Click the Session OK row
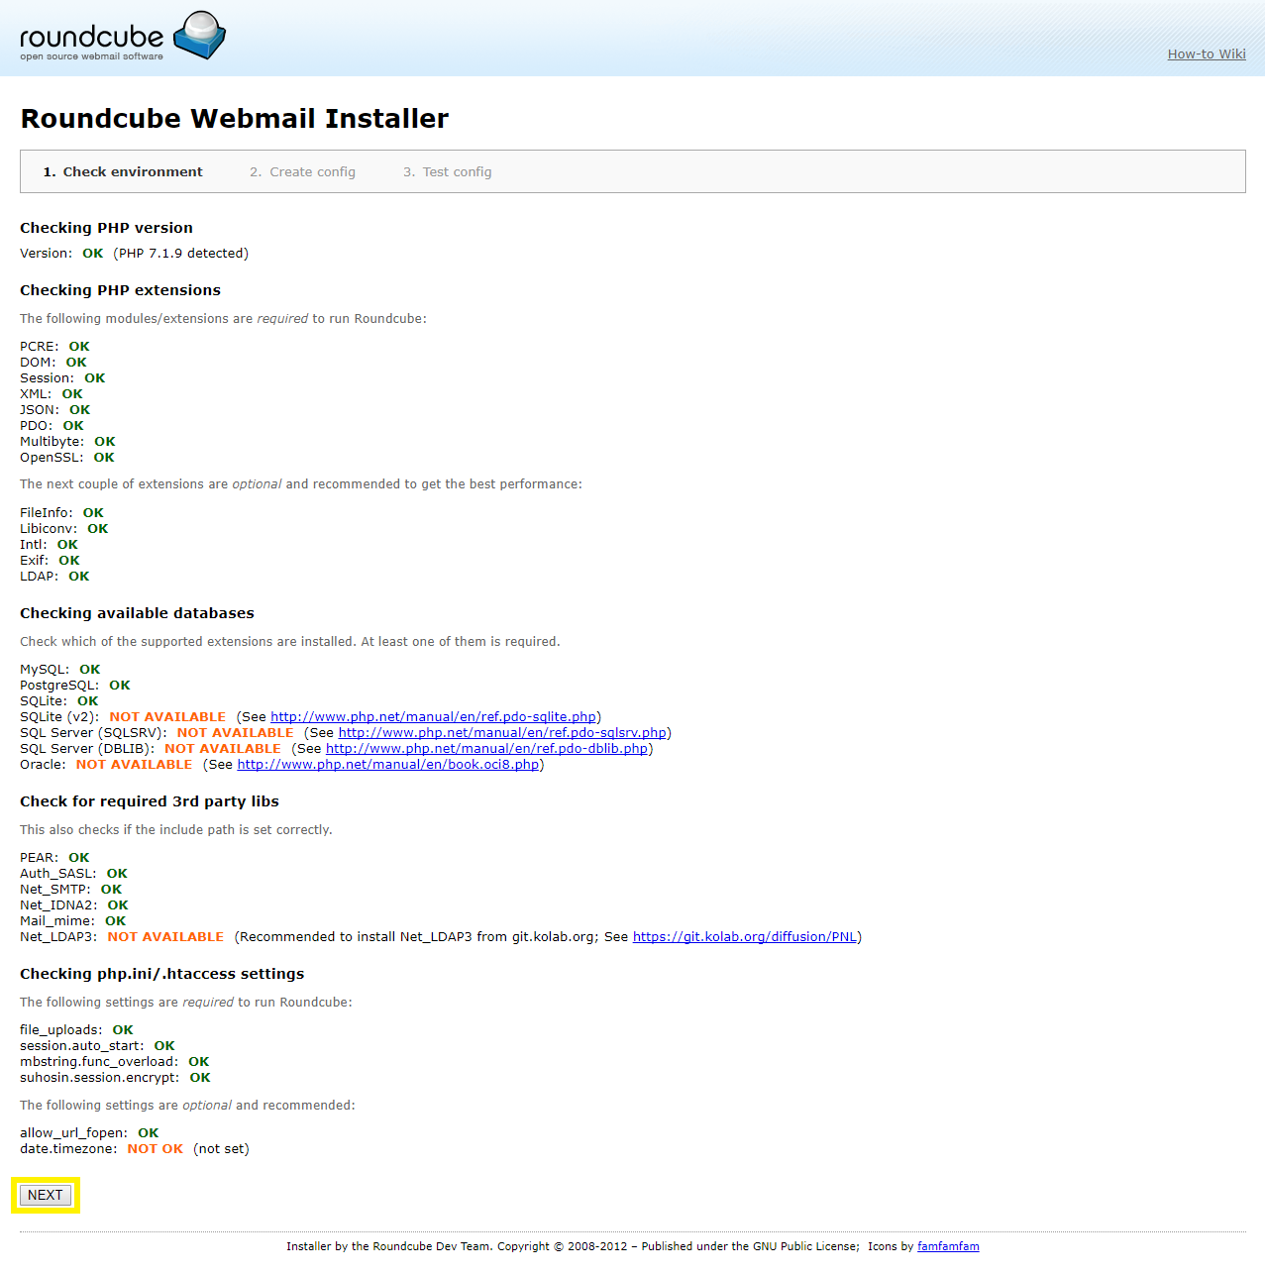 pyautogui.click(x=62, y=378)
